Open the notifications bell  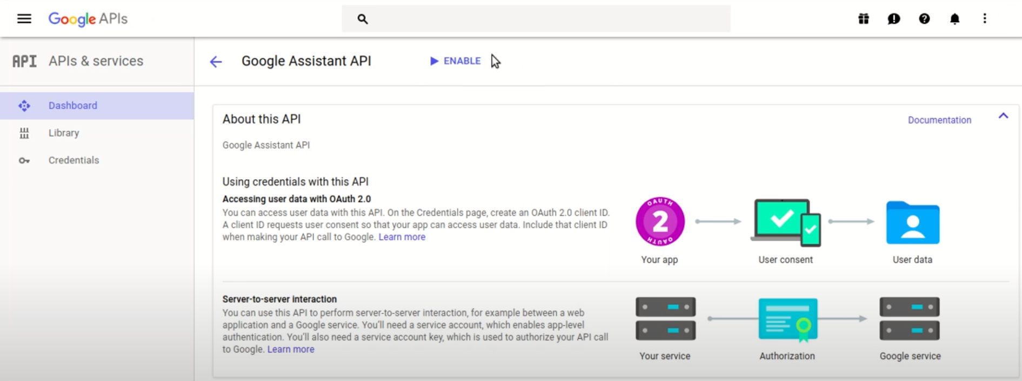(955, 19)
